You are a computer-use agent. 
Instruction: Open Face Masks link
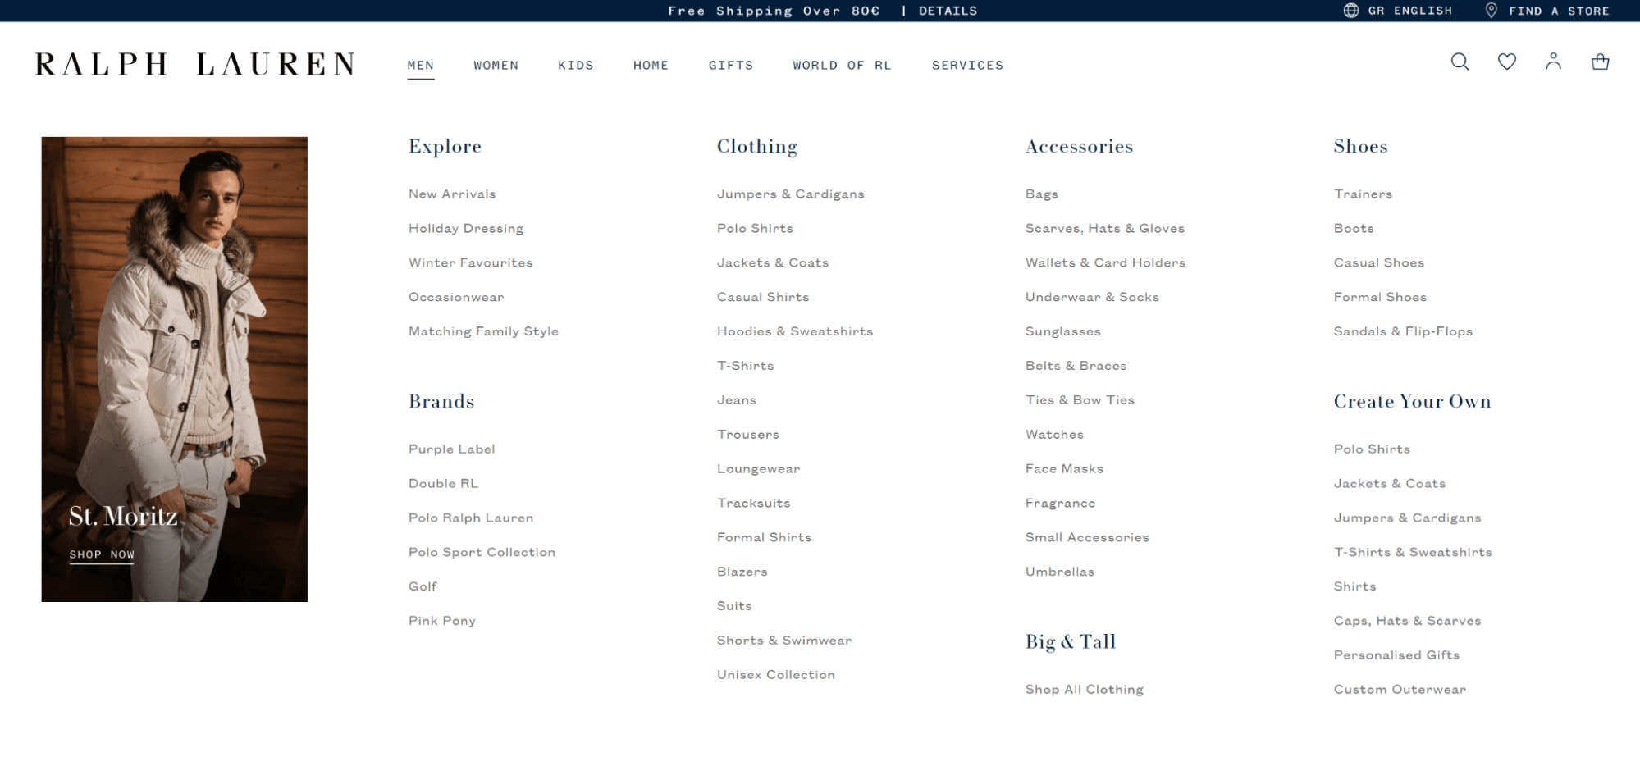point(1064,469)
